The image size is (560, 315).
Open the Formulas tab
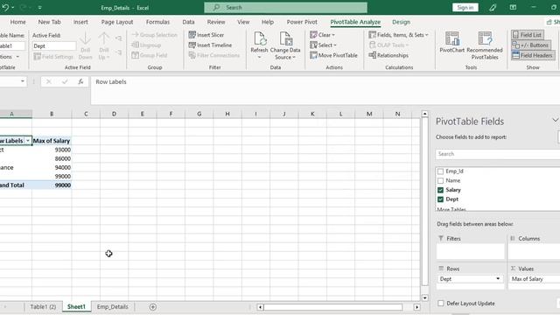click(157, 22)
